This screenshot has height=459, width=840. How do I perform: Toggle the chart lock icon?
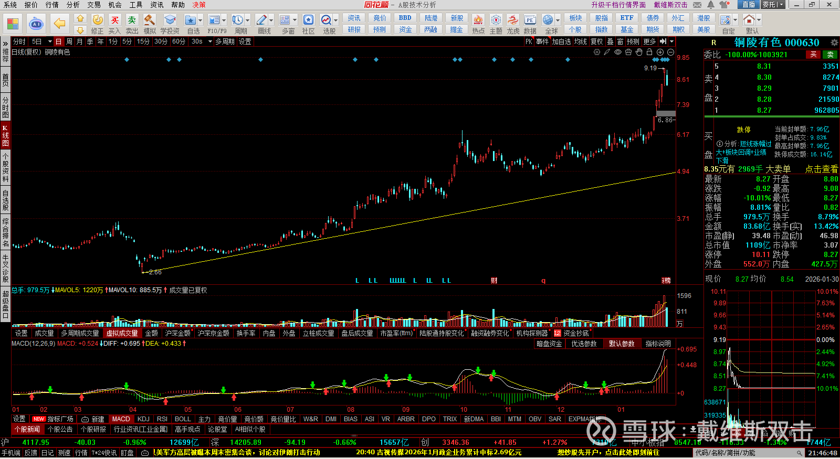(649, 52)
